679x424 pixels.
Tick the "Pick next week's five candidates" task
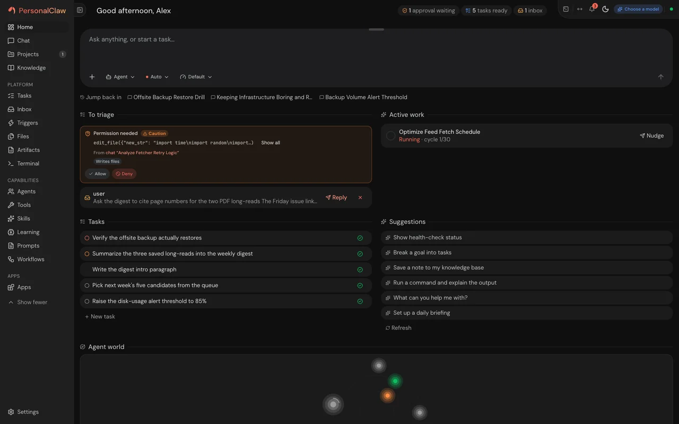pyautogui.click(x=360, y=286)
